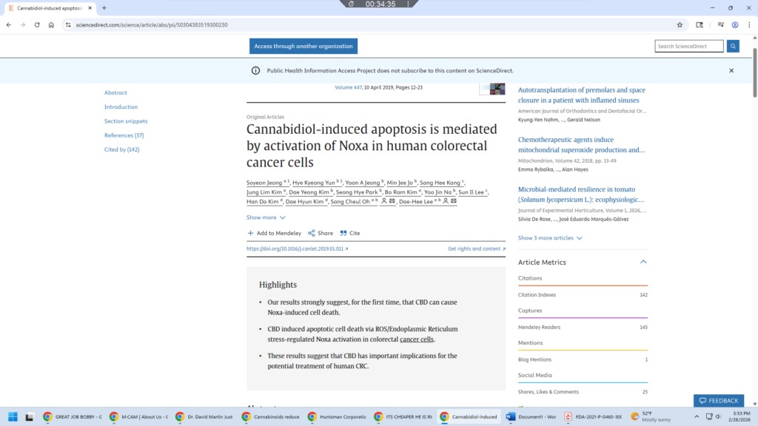
Task: Collapse the Article Metrics section
Action: click(643, 262)
